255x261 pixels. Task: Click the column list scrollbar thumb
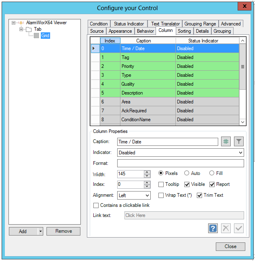[242, 67]
